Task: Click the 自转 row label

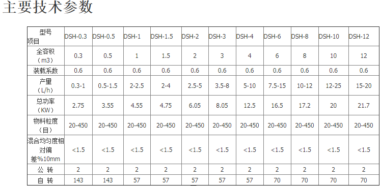Action: [46, 180]
